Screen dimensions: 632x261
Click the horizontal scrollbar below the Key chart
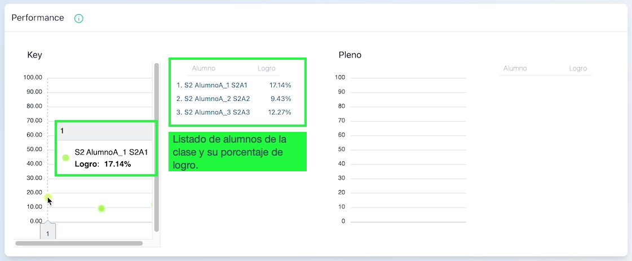[x=79, y=244]
